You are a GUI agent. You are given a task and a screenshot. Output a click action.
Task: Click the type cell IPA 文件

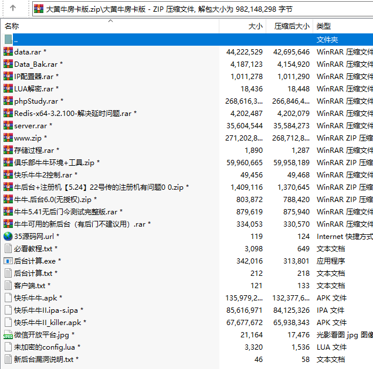330,310
